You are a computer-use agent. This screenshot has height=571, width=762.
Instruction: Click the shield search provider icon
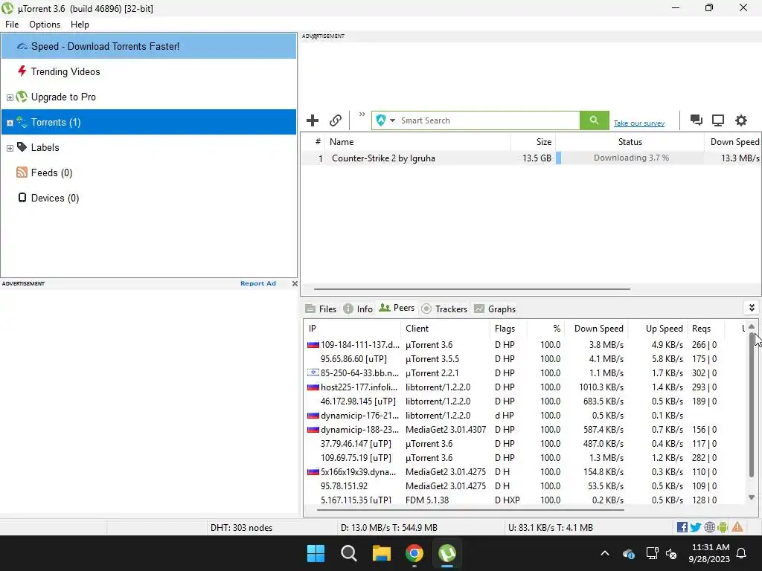pyautogui.click(x=381, y=120)
